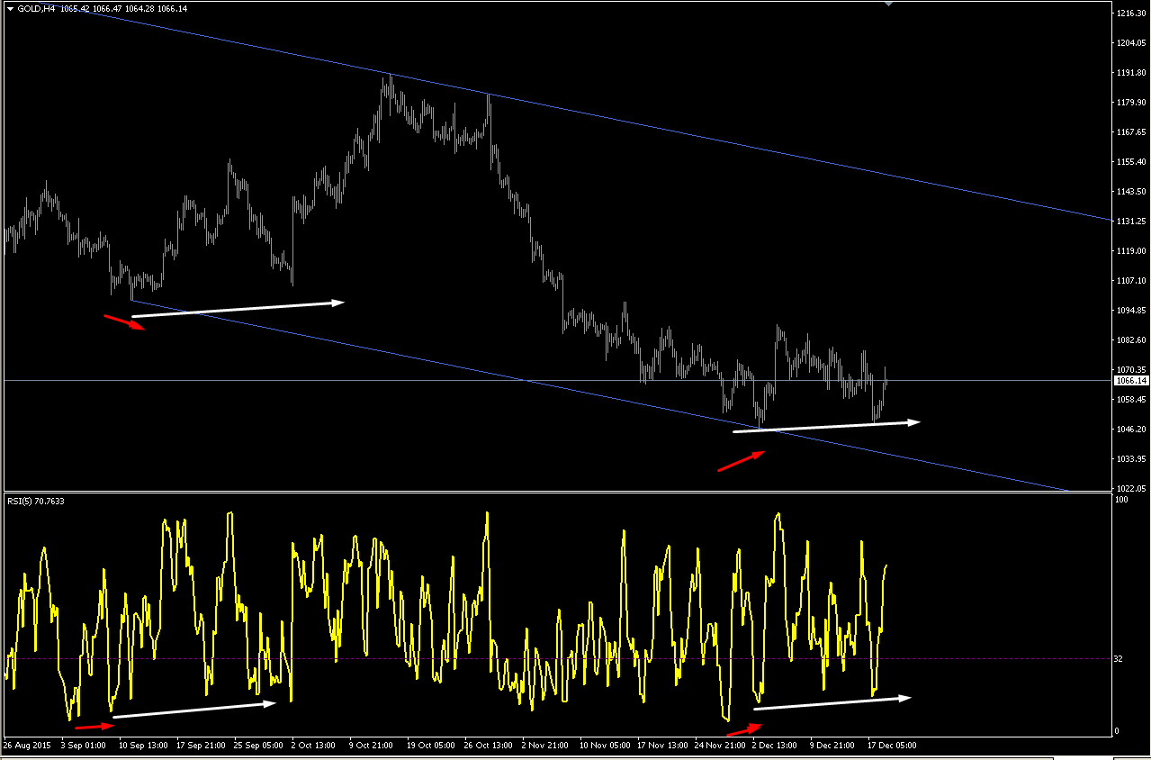Screen dimensions: 1151x760
Task: Click the 1107.10 price axis label
Action: point(1130,281)
